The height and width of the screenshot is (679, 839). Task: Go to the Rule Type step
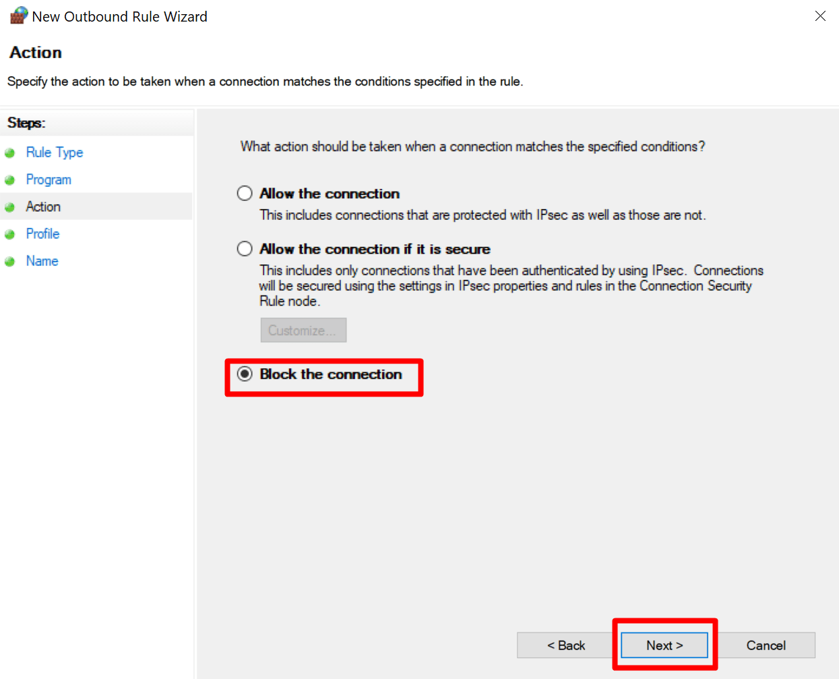pos(55,152)
